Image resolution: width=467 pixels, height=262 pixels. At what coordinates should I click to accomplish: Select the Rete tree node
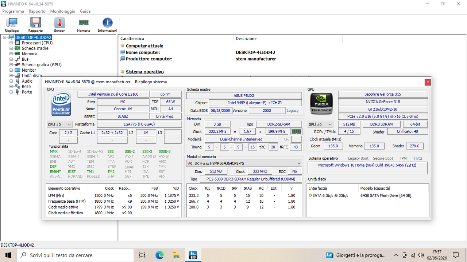point(26,87)
